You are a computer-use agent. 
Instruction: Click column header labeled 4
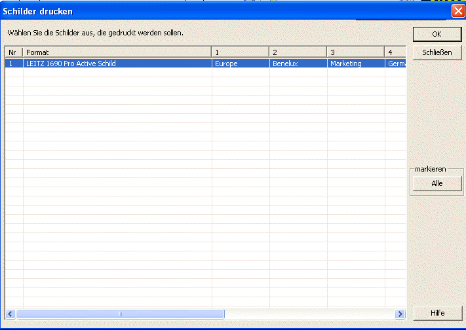pyautogui.click(x=395, y=52)
